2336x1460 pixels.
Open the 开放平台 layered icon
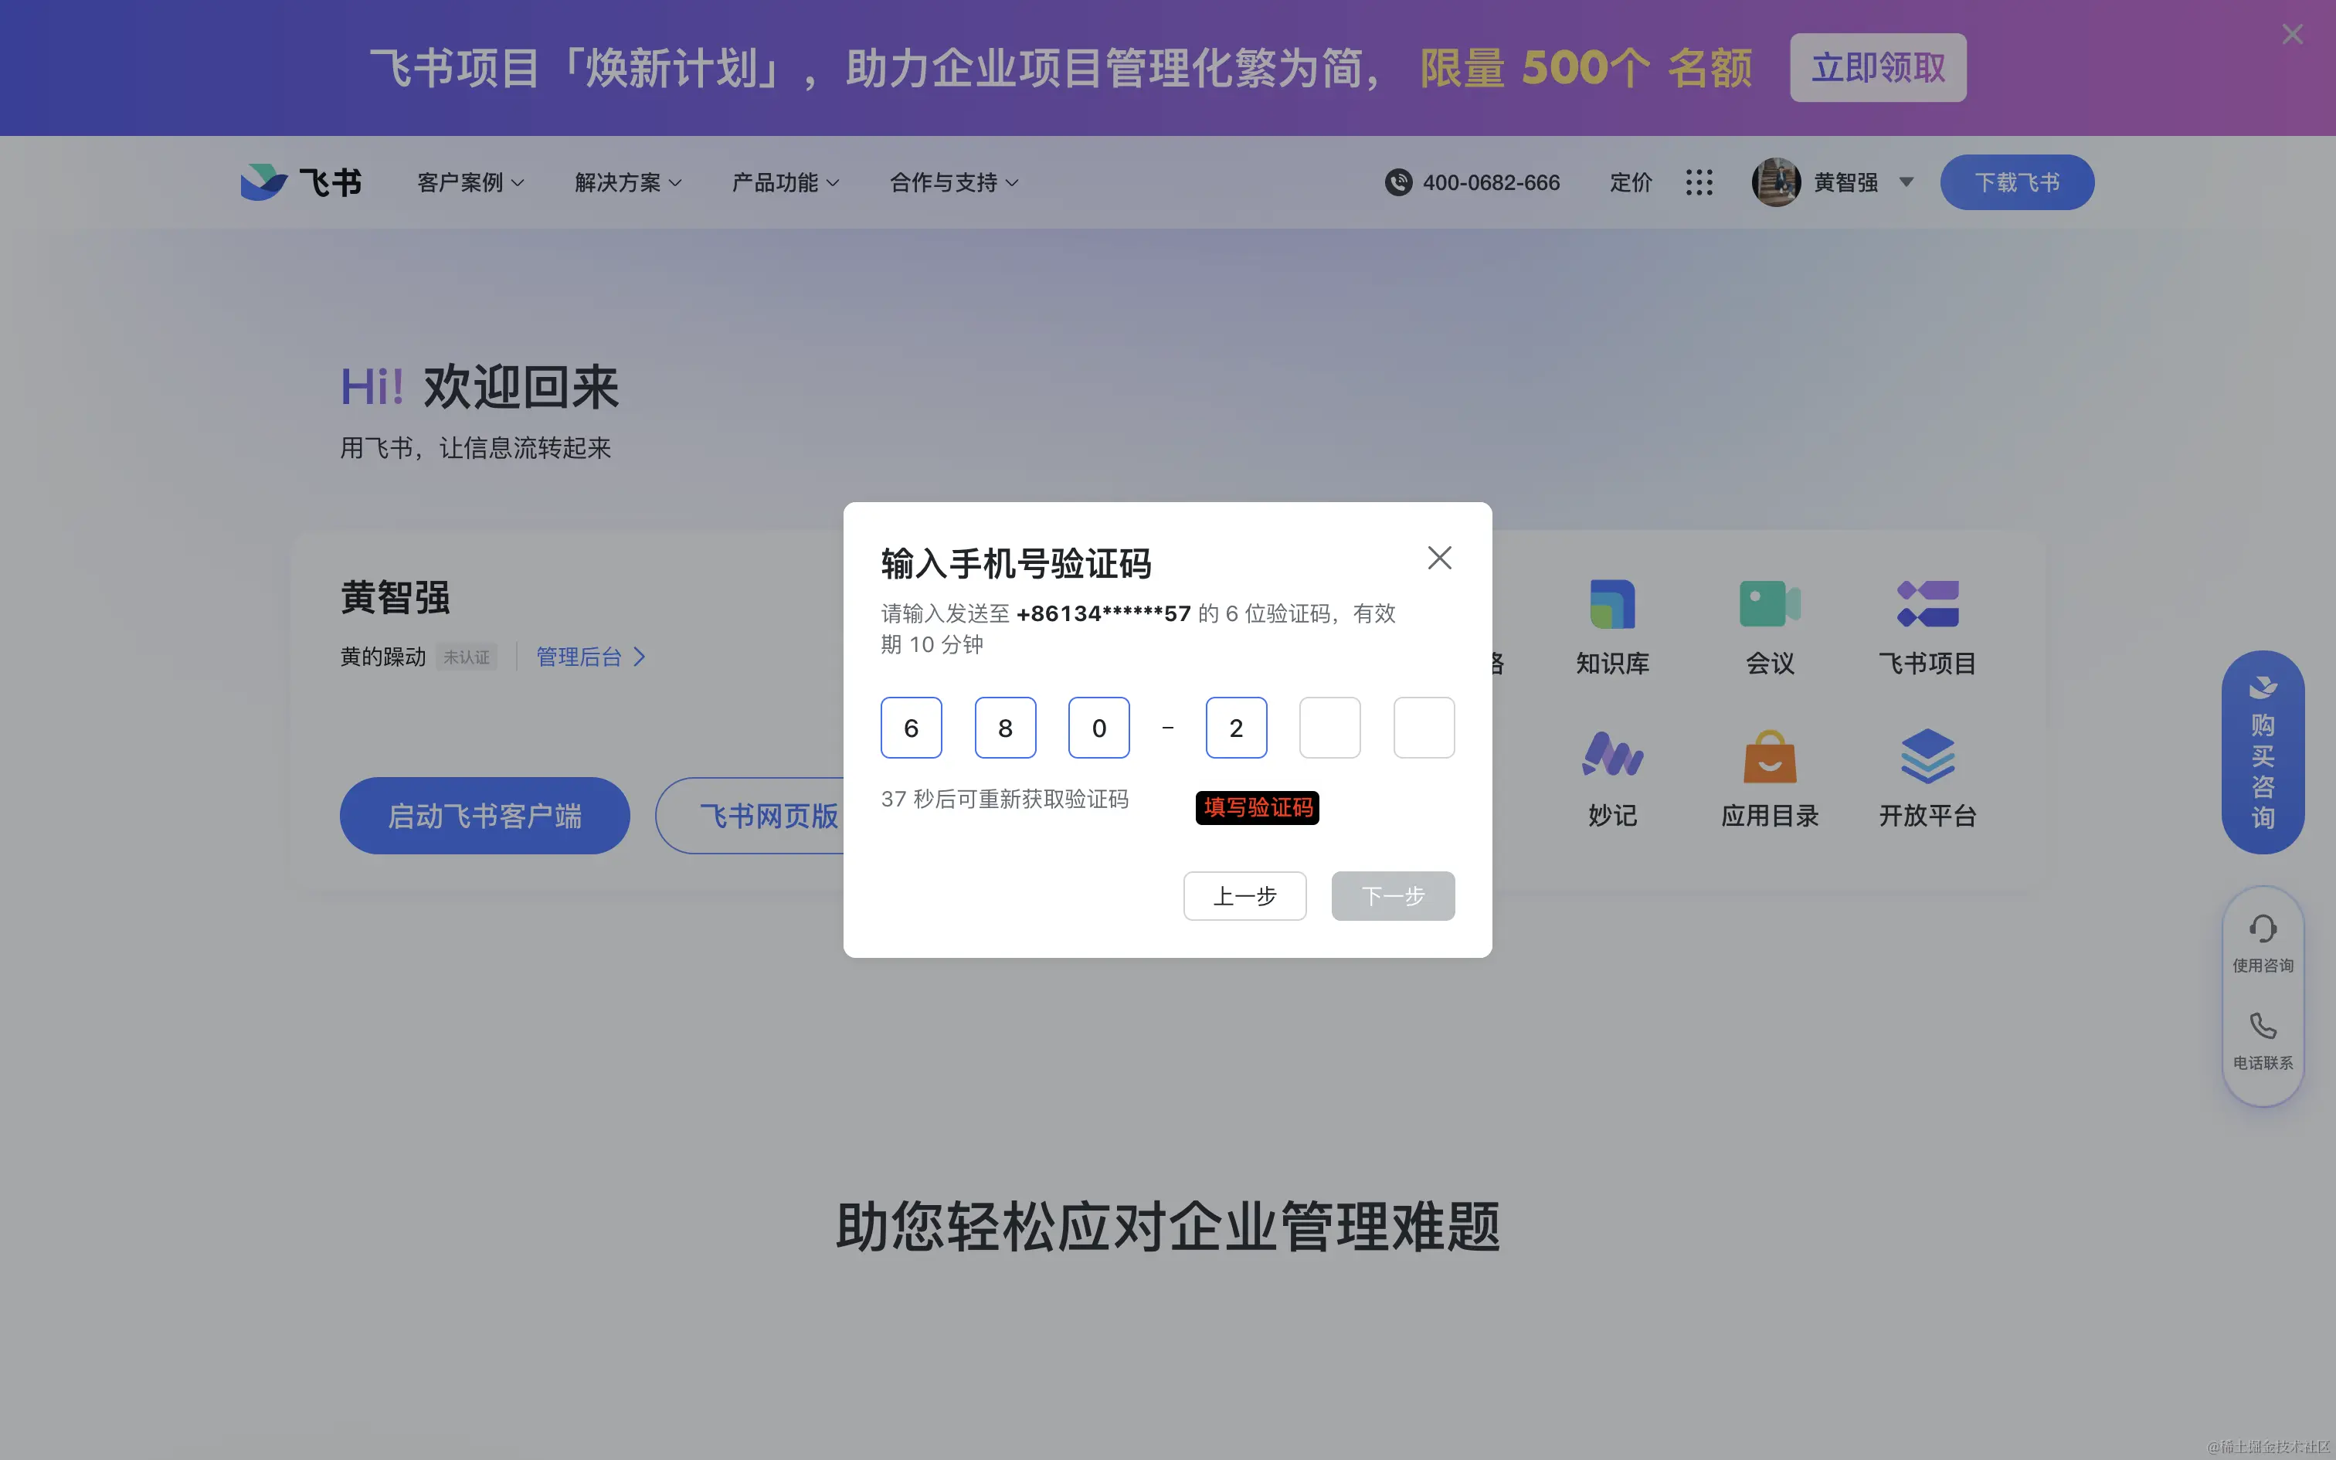(x=1927, y=756)
